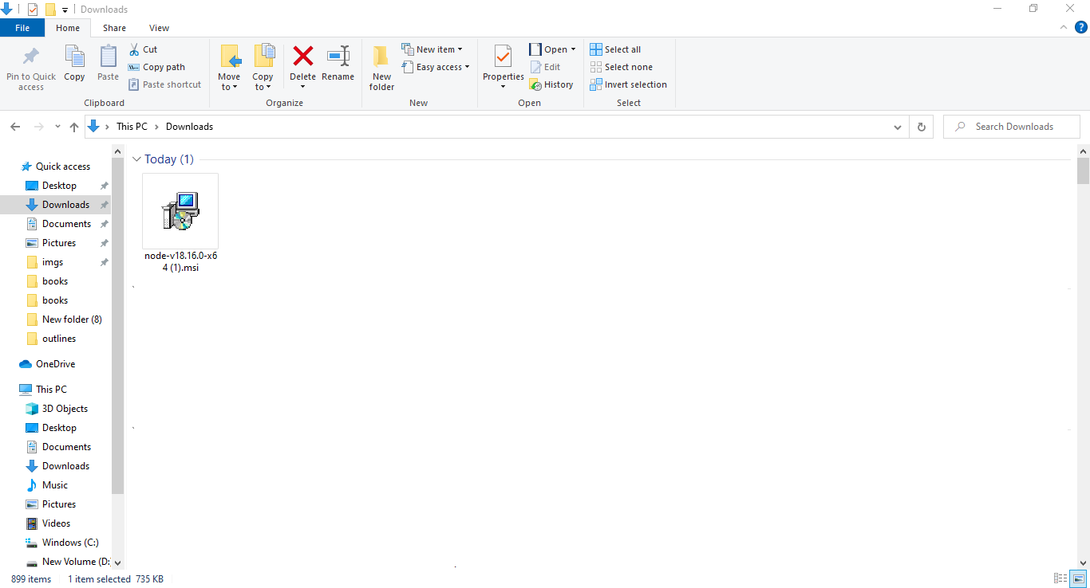Create a New folder from ribbon
The width and height of the screenshot is (1090, 588).
click(x=381, y=67)
